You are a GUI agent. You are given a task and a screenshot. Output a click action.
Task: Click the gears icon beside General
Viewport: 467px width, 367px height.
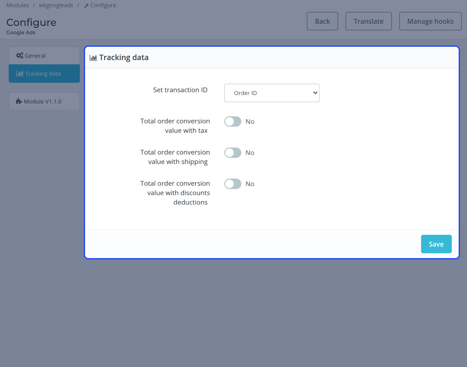[20, 55]
